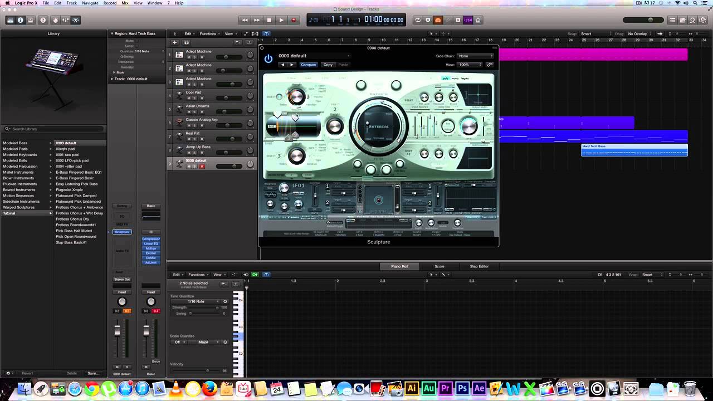
Task: Toggle Cycle mode button
Action: (x=417, y=20)
